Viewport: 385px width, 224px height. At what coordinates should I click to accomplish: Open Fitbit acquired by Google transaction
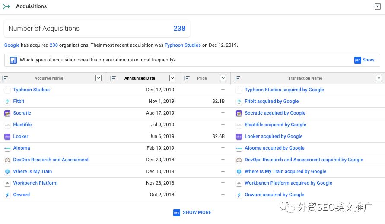271,102
